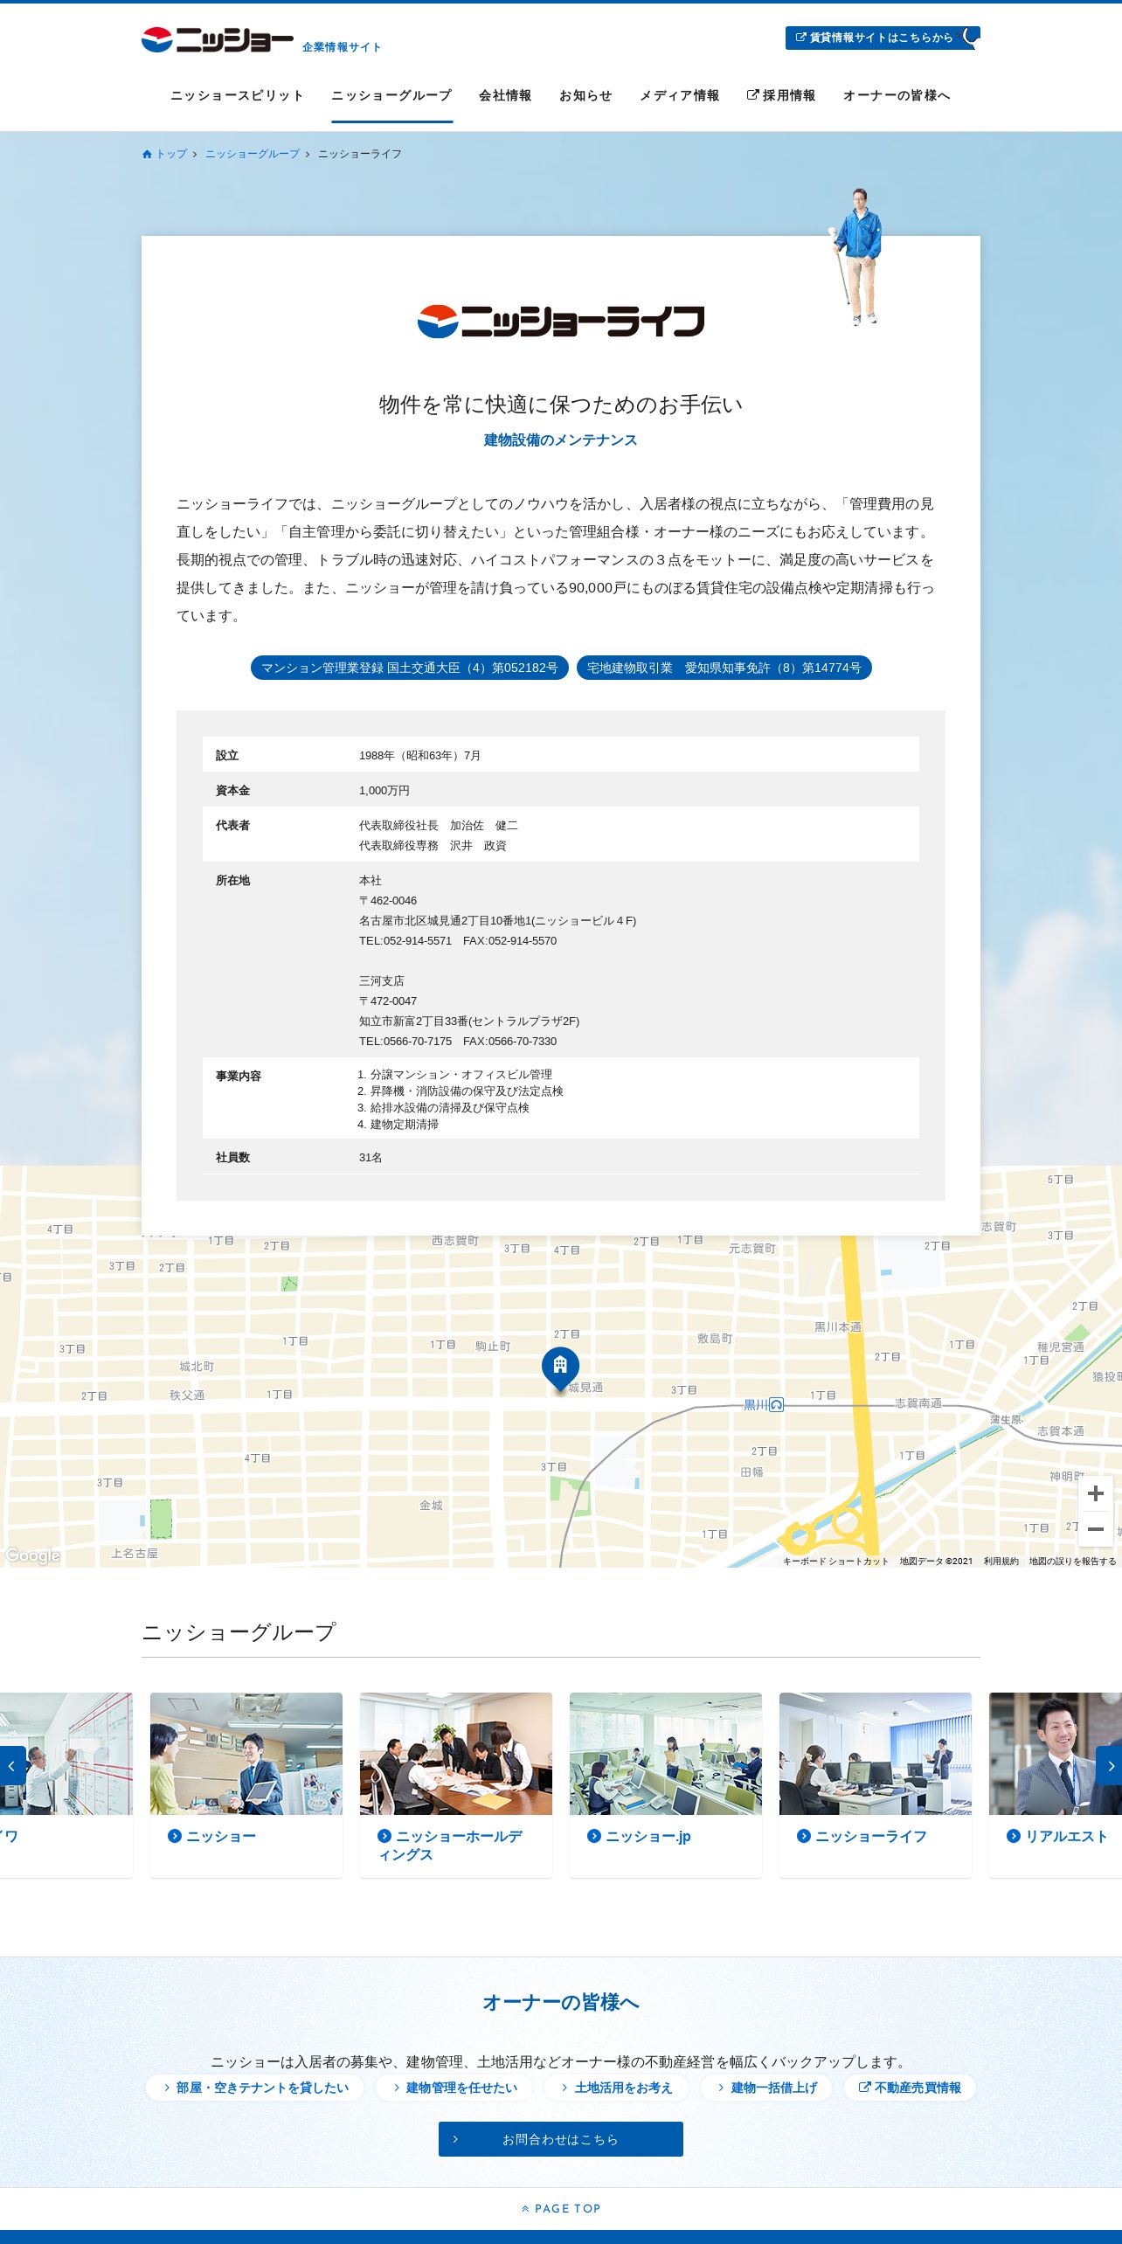Viewport: 1122px width, 2244px height.
Task: Click 建物一括借上げ button
Action: (x=767, y=2088)
